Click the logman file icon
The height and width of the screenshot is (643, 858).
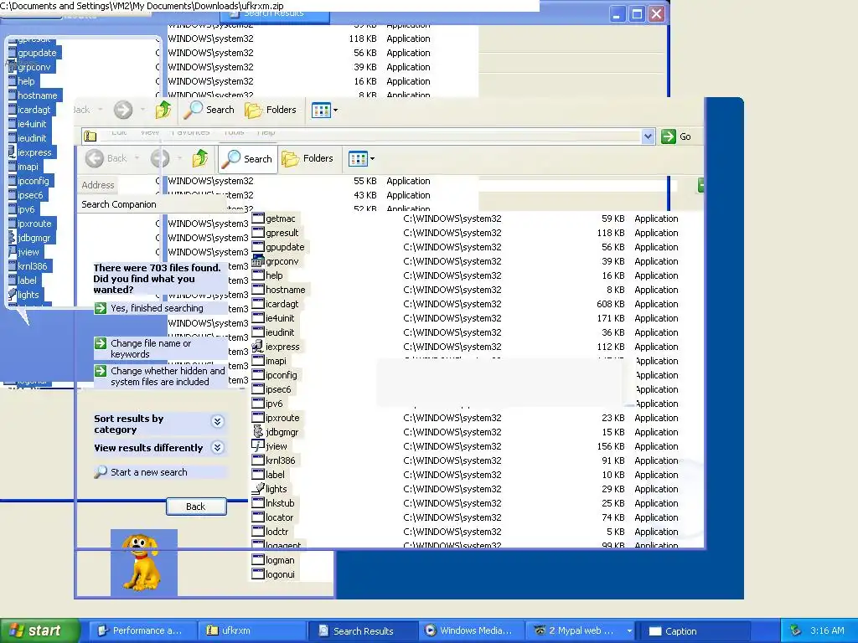coord(258,560)
